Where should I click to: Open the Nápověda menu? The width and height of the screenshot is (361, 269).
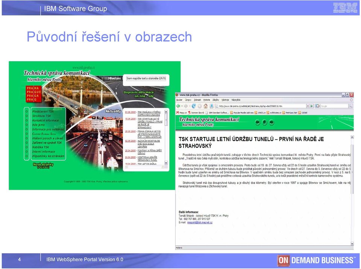coord(236,100)
